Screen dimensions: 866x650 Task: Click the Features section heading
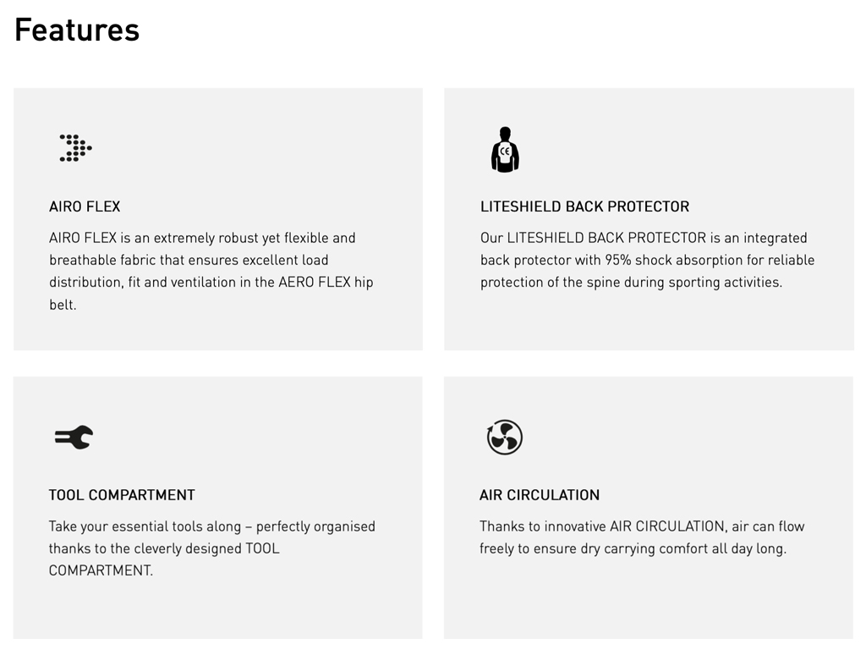point(77,30)
